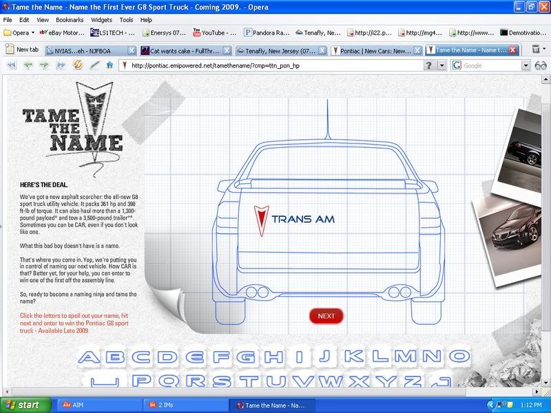Image resolution: width=551 pixels, height=413 pixels.
Task: Open the Help menu
Action: [146, 20]
